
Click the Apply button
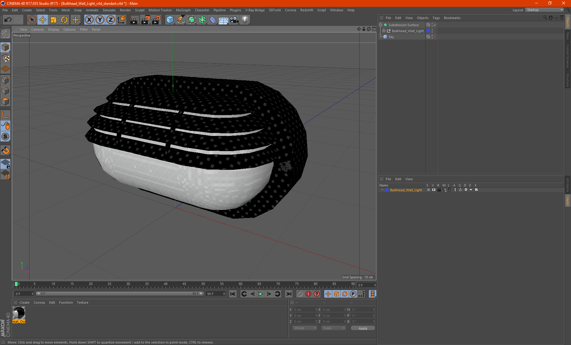363,328
